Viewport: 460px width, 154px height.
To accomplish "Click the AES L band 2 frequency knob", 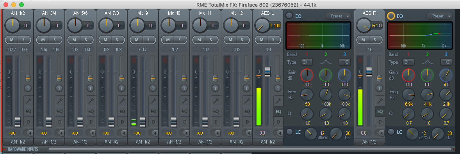I will pyautogui.click(x=326, y=94).
